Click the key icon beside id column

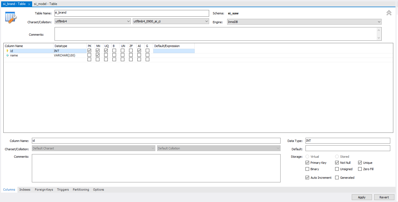[7, 51]
